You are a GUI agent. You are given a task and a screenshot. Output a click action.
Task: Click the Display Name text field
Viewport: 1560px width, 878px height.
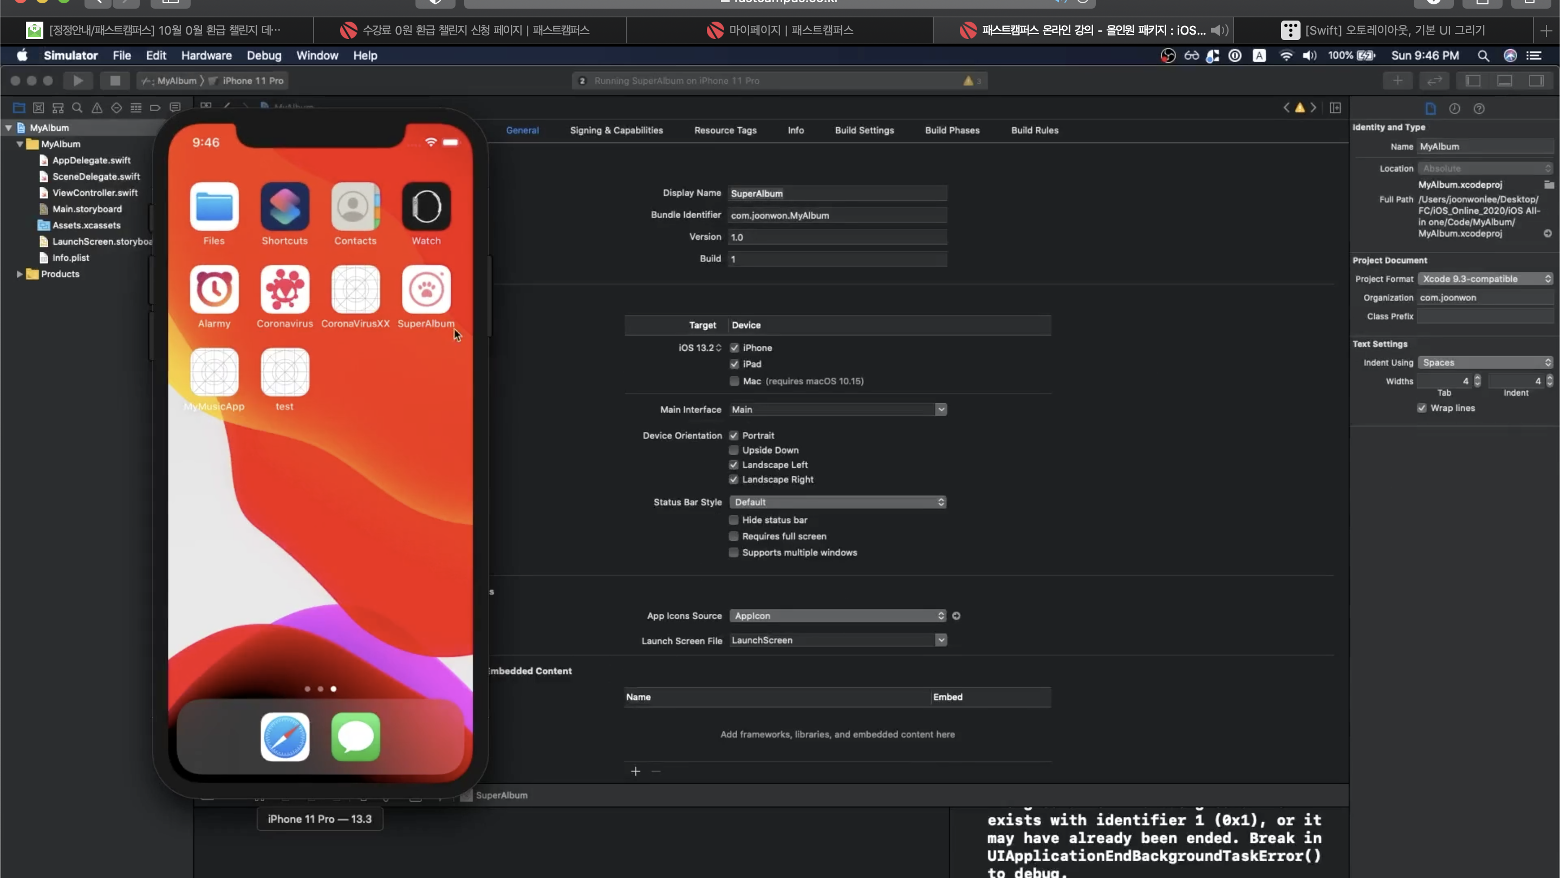click(837, 194)
